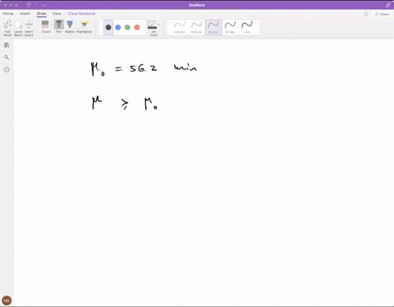
Task: Click the Share button
Action: tap(383, 14)
